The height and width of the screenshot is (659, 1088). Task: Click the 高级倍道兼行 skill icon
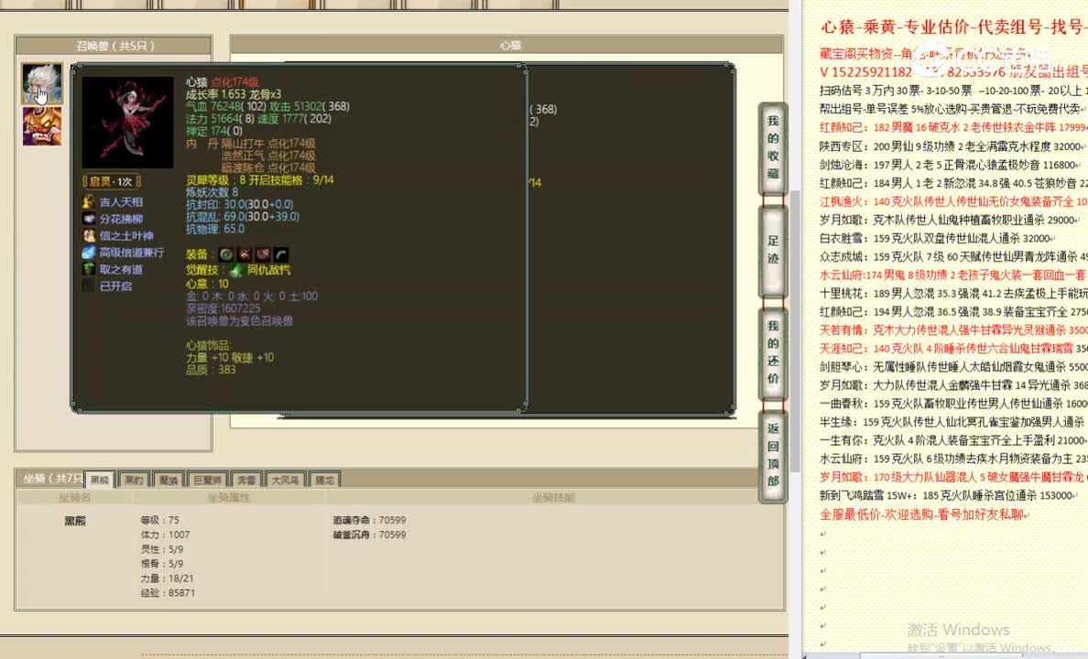click(89, 253)
